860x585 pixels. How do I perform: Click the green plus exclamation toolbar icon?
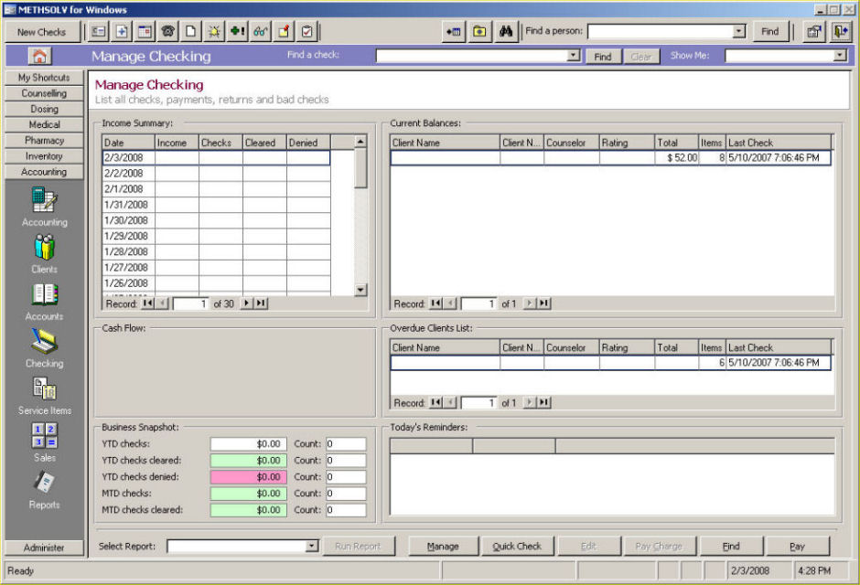point(238,32)
